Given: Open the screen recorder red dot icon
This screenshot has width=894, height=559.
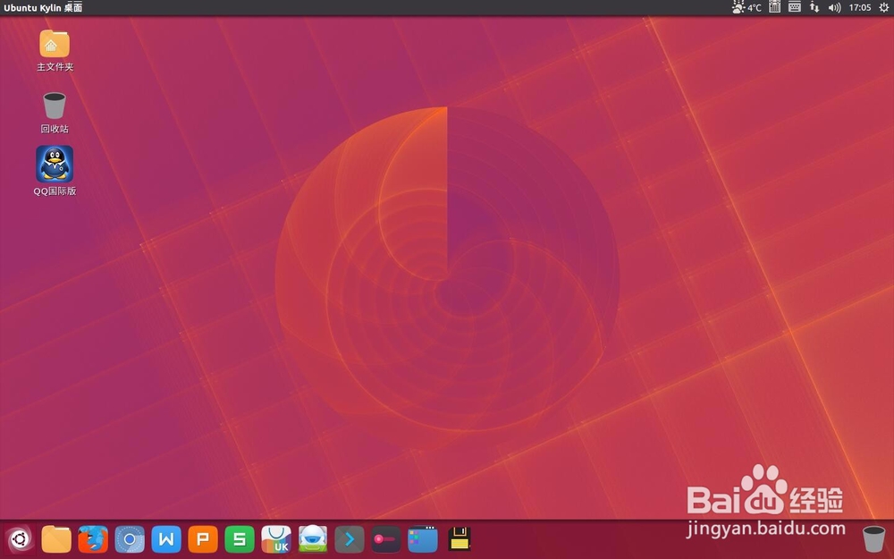Looking at the screenshot, I should 384,539.
